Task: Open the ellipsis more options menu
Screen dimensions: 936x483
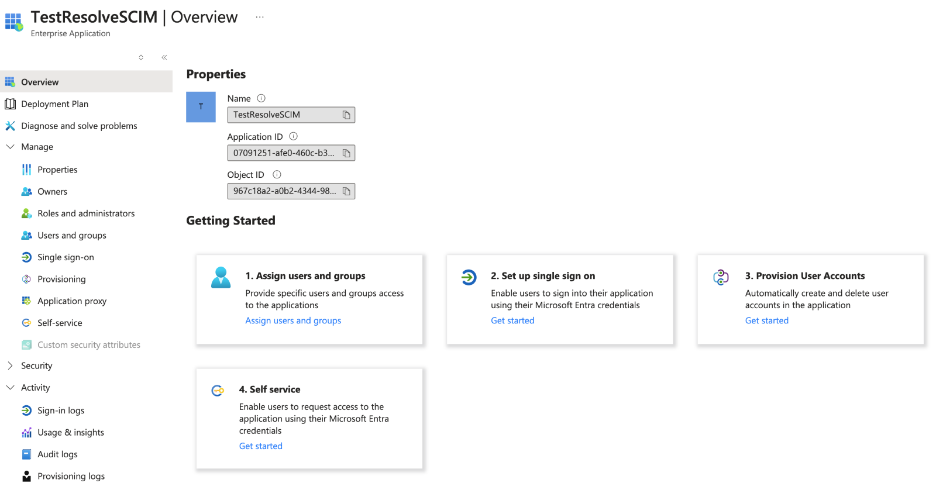Action: coord(260,18)
